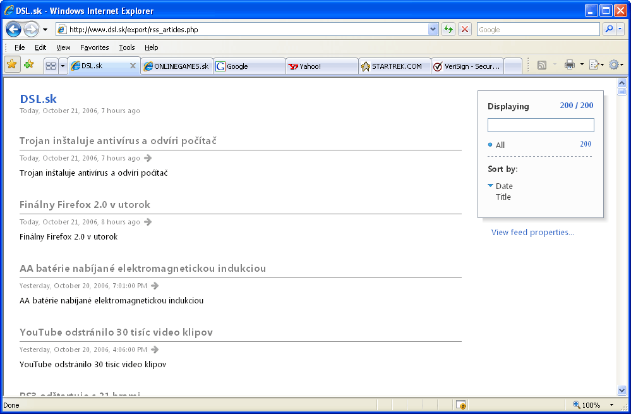This screenshot has height=414, width=631.
Task: Open YouTube odstránilo 30 tisíc headline
Action: coord(116,332)
